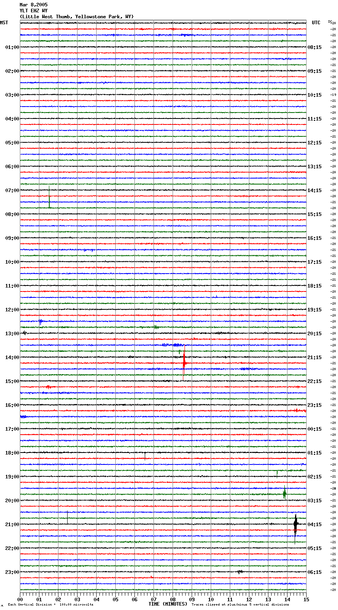Click the '05:15' UTC row label
The width and height of the screenshot is (338, 610).
(315, 548)
